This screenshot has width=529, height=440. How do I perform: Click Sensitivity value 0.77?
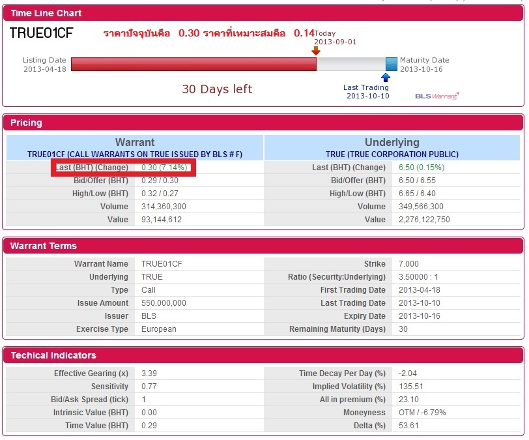[x=149, y=387]
